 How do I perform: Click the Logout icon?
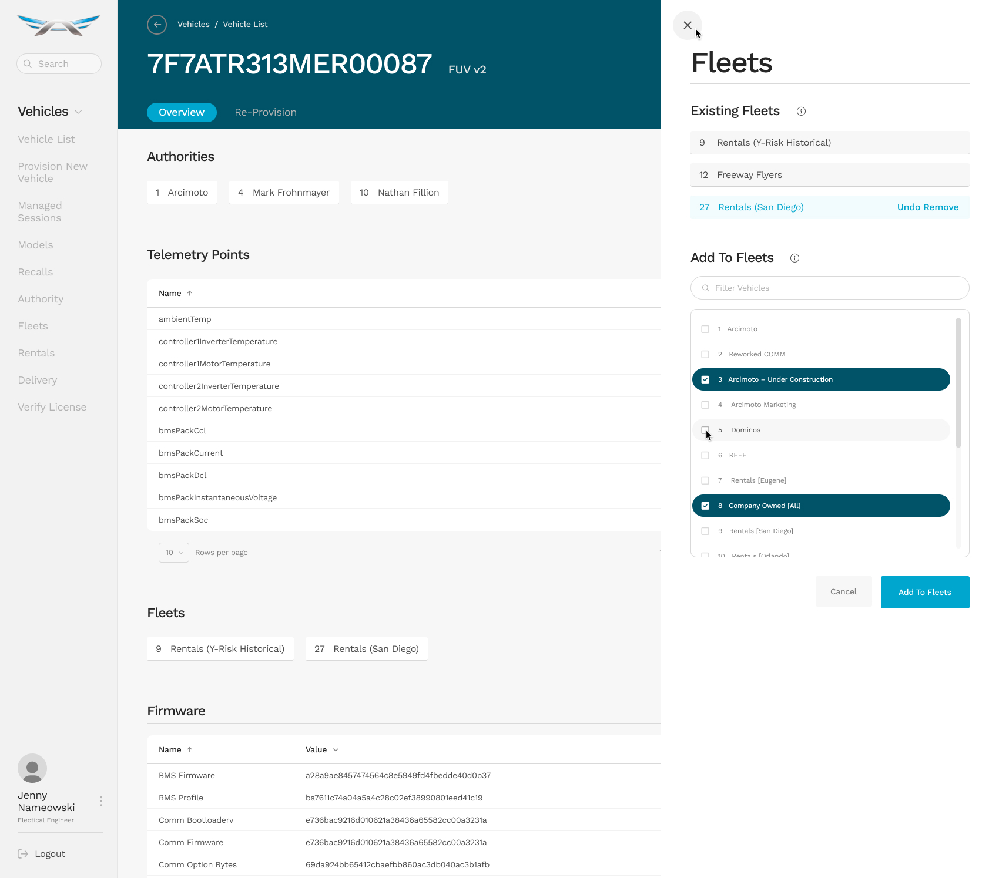(23, 854)
